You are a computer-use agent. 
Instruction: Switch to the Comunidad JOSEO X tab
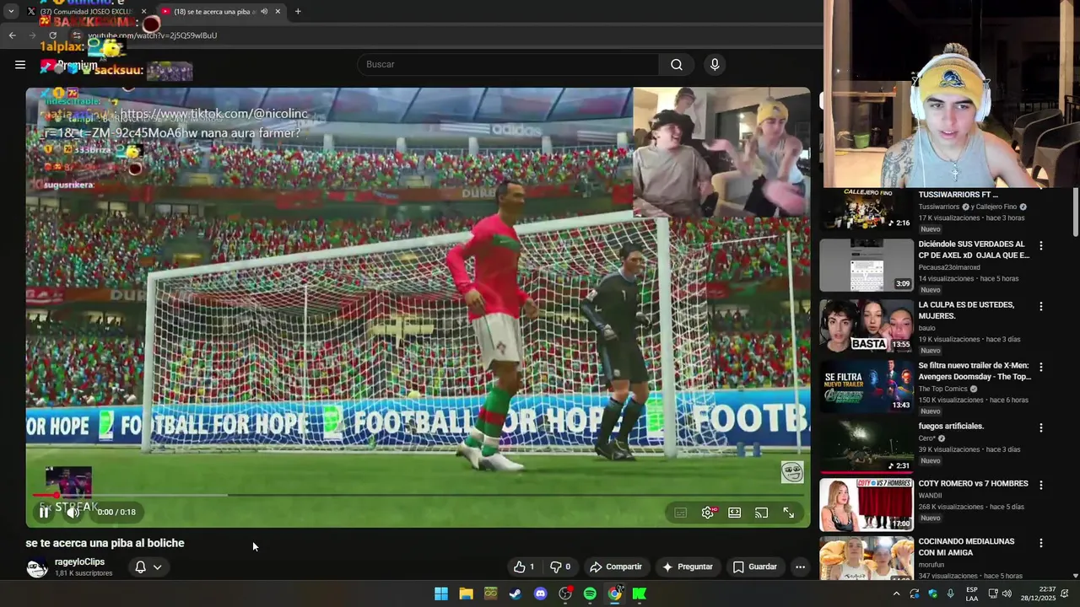click(x=86, y=12)
